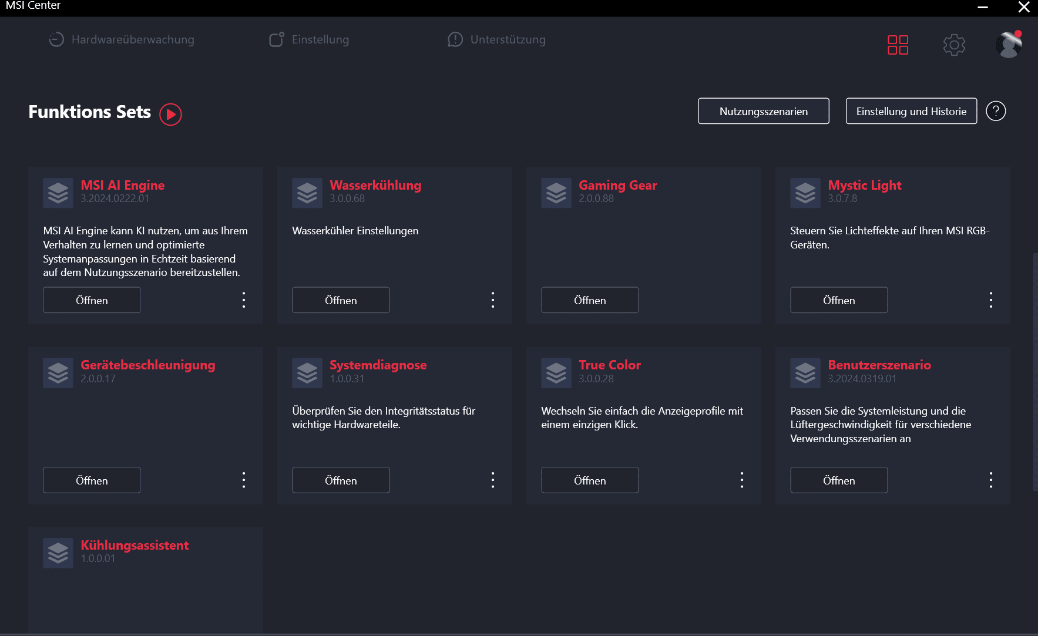Click the Kühlungsassistent stack icon
The image size is (1038, 636).
point(58,553)
